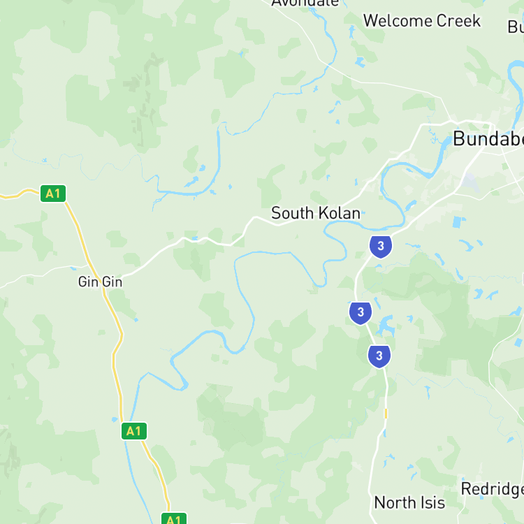Click the small lake east of the middle route 3 shield
The height and width of the screenshot is (524, 524).
(x=386, y=325)
